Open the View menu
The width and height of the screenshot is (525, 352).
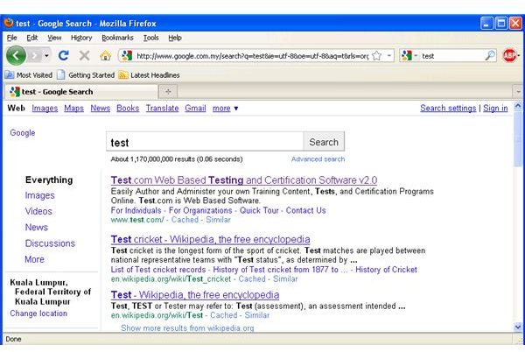pyautogui.click(x=54, y=38)
